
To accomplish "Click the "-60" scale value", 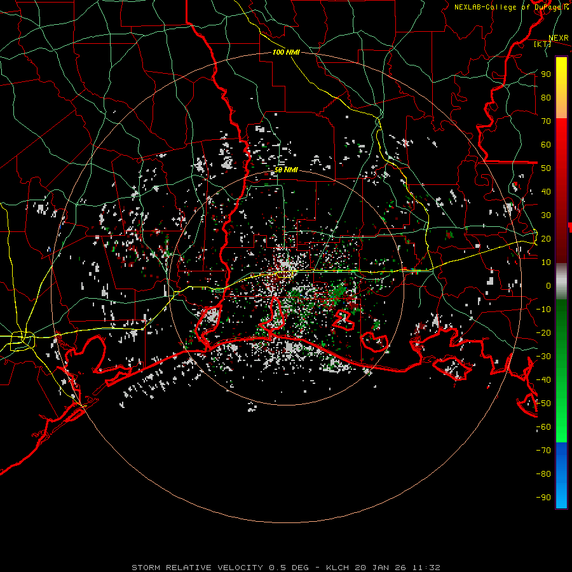I will click(543, 427).
